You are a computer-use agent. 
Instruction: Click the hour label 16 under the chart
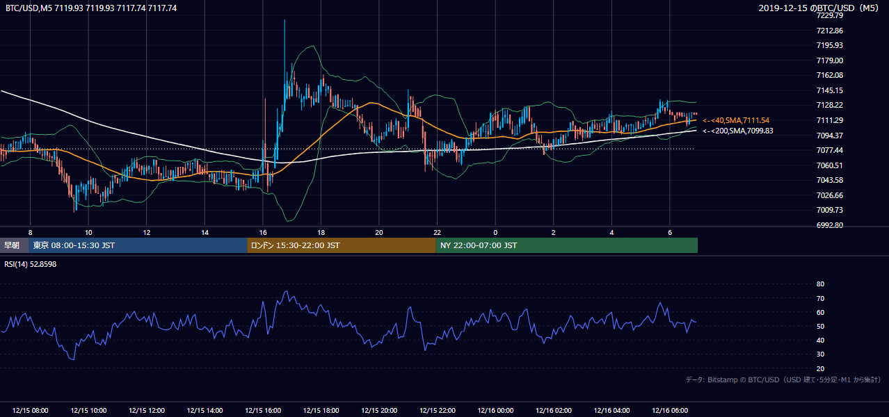(262, 232)
